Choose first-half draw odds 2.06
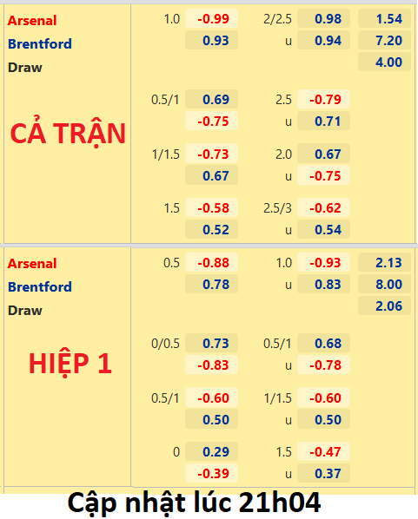The height and width of the screenshot is (519, 418). click(x=384, y=305)
